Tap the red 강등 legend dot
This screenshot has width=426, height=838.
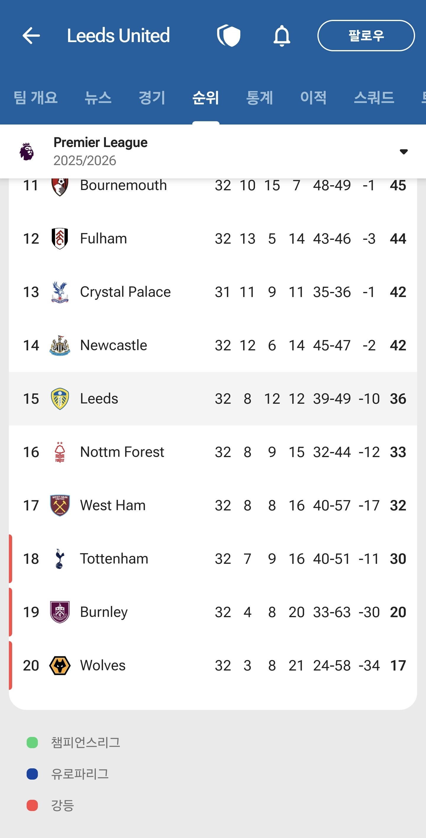pyautogui.click(x=32, y=805)
